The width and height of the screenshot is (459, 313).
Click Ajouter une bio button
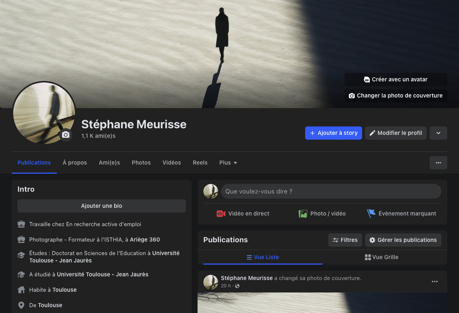(x=102, y=206)
